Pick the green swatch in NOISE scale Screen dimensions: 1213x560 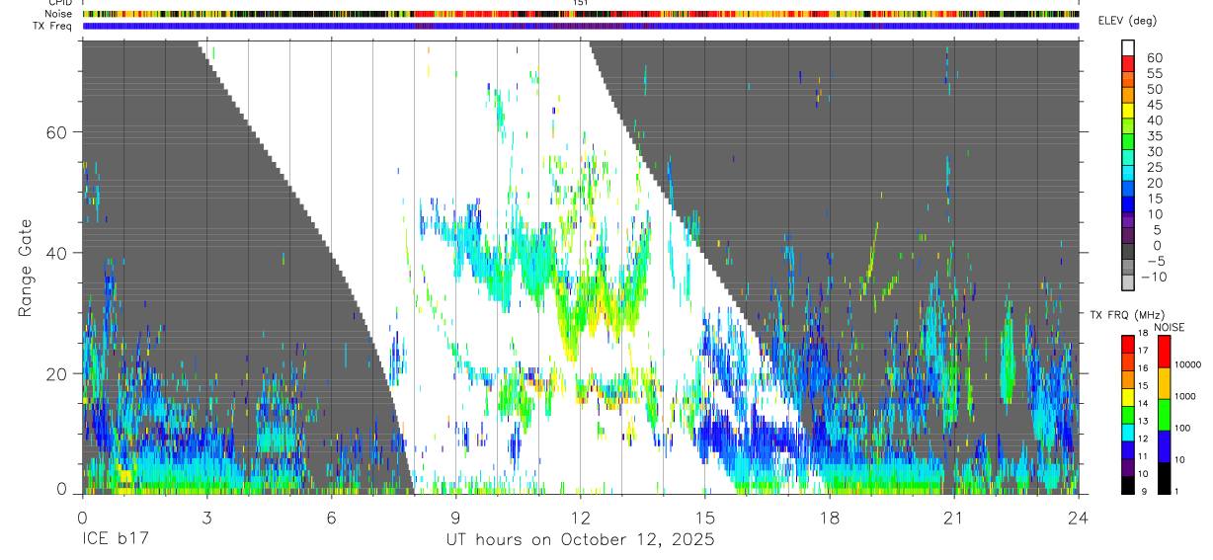pyautogui.click(x=1165, y=415)
